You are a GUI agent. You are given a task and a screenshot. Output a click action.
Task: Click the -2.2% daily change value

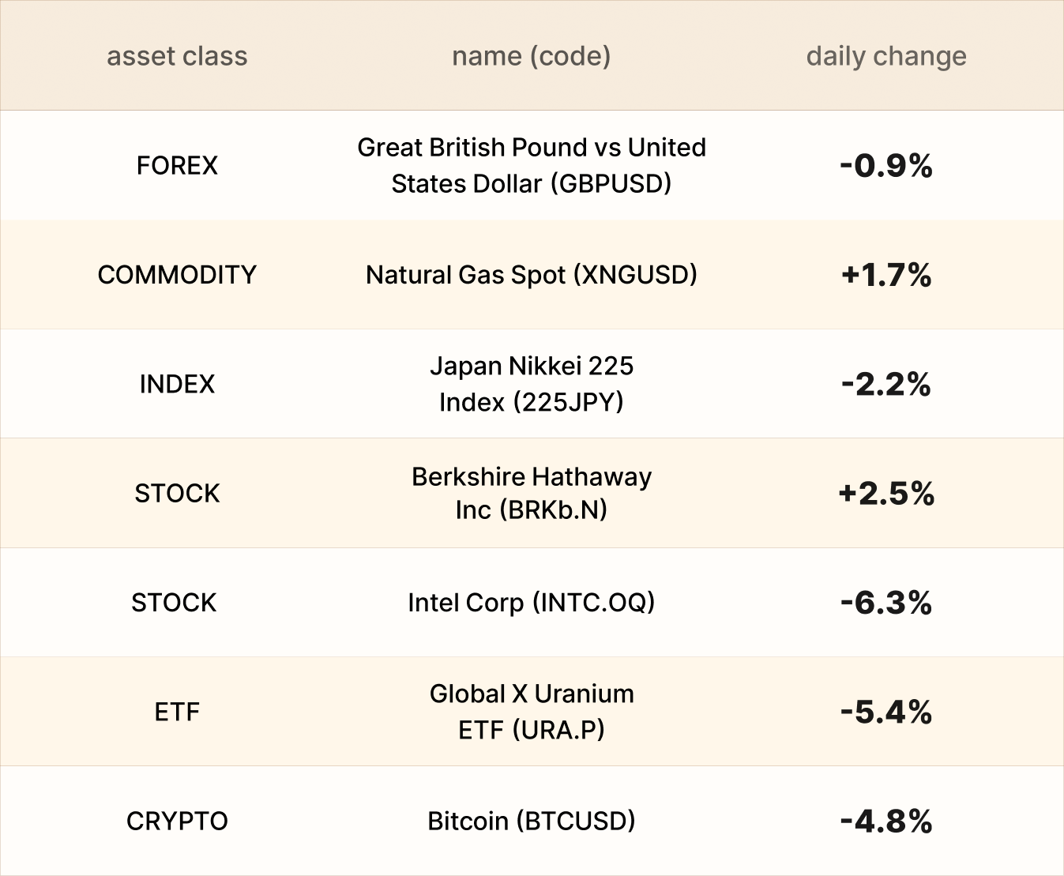pos(885,384)
